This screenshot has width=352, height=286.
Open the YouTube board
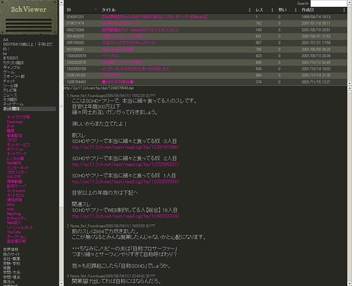pos(14,232)
